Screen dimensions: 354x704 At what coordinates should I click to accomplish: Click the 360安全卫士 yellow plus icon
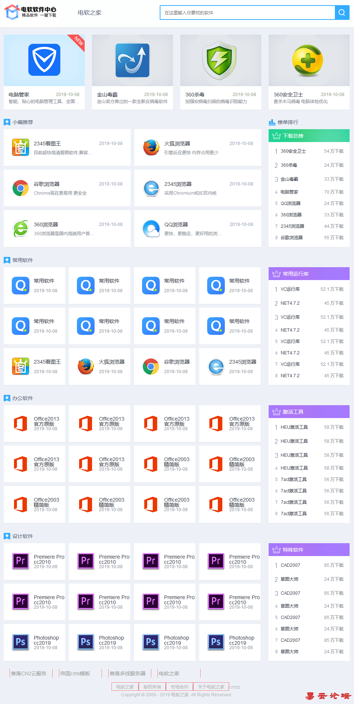[308, 60]
